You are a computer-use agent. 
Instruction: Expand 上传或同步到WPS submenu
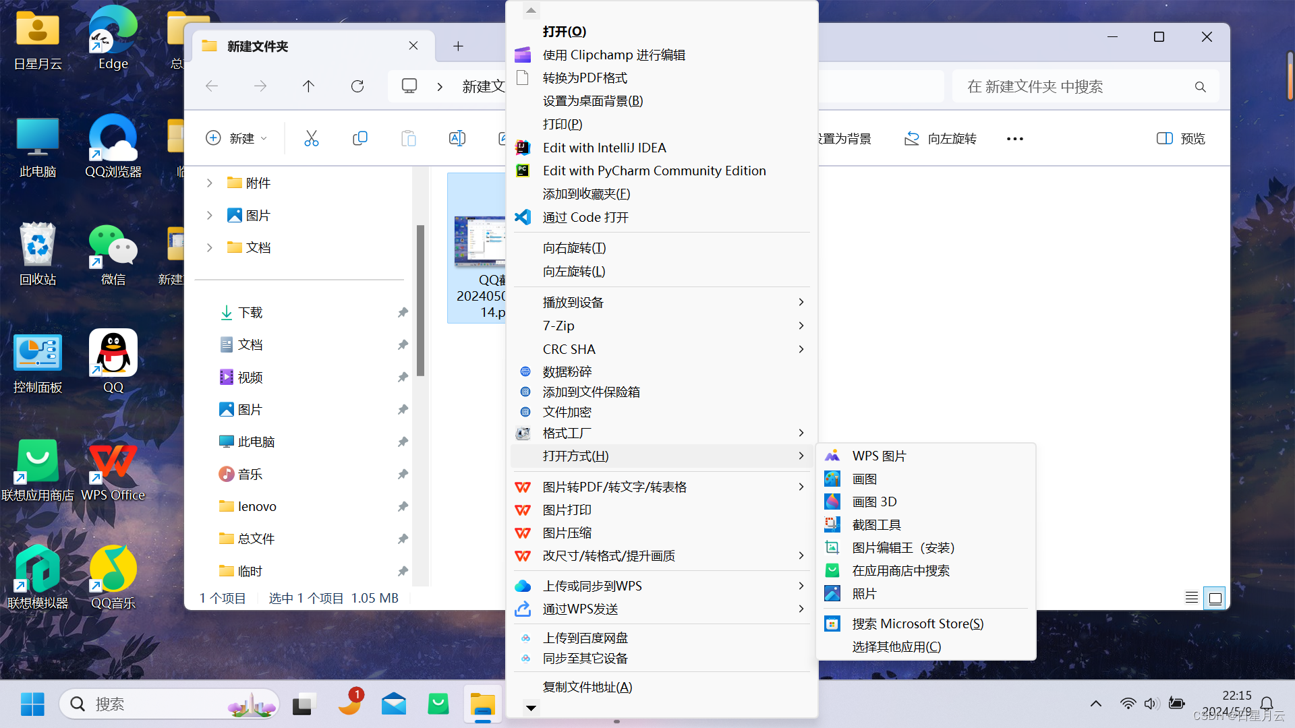coord(662,586)
